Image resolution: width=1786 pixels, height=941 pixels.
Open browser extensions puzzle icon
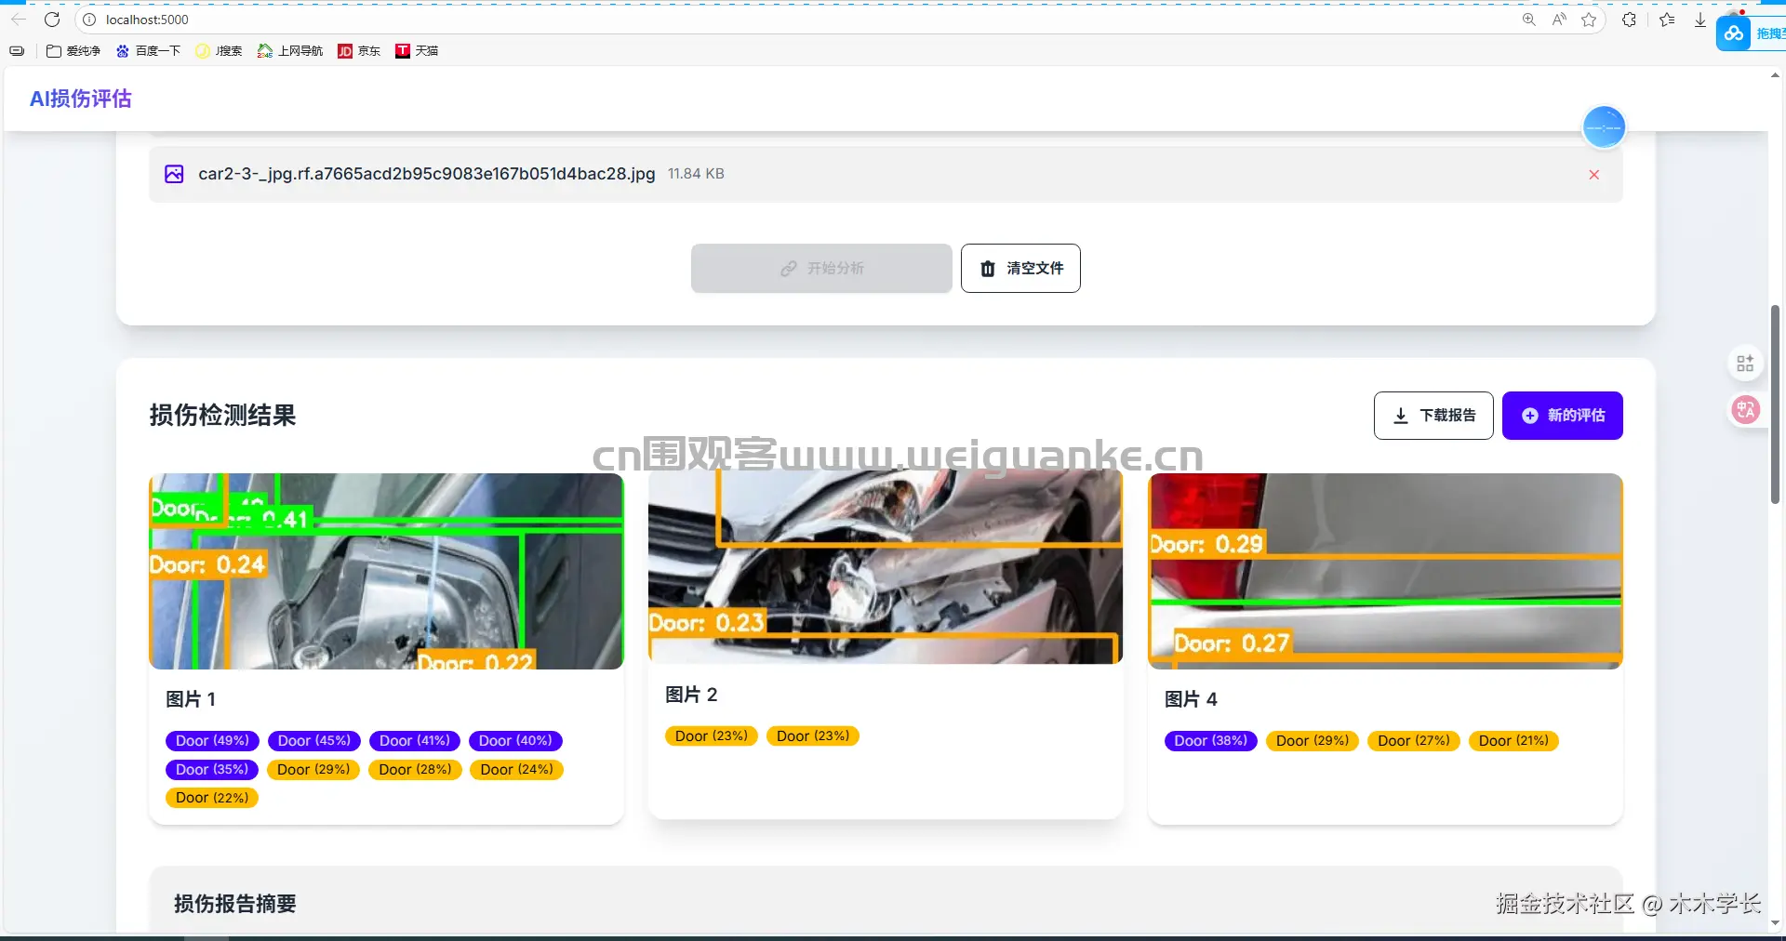point(1629,20)
